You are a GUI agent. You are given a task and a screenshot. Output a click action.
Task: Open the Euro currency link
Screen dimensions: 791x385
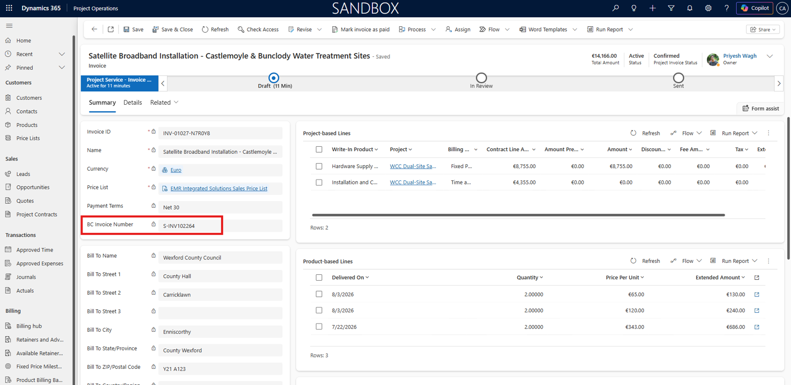click(176, 170)
